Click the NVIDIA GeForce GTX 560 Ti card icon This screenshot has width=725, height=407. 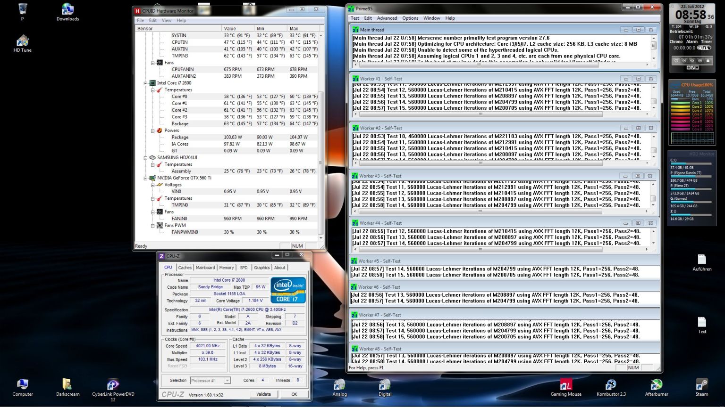(152, 178)
